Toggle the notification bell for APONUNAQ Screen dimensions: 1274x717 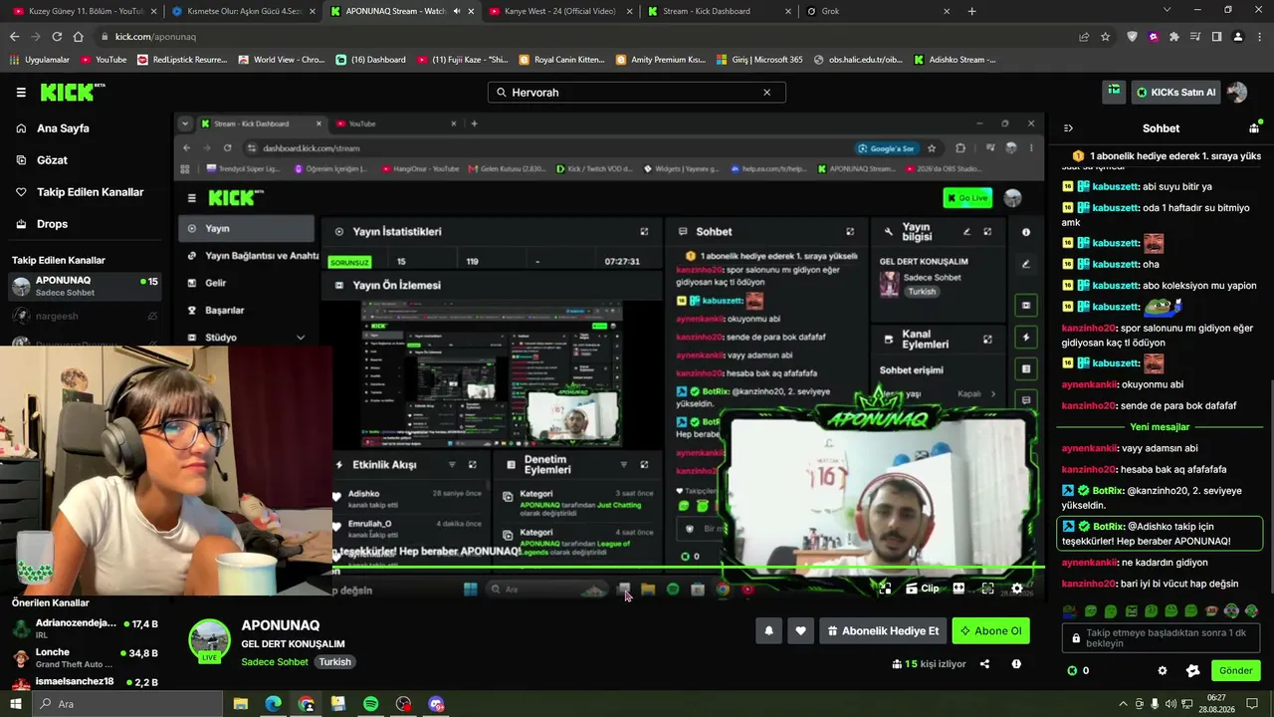pos(768,630)
